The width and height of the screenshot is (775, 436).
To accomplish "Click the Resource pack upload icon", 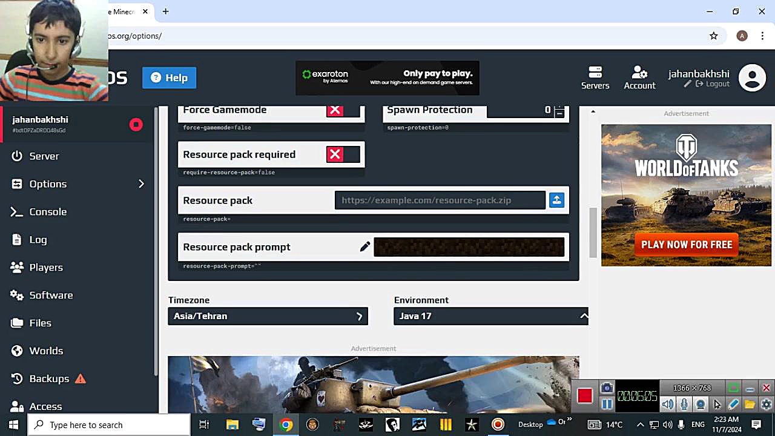I will tap(556, 200).
